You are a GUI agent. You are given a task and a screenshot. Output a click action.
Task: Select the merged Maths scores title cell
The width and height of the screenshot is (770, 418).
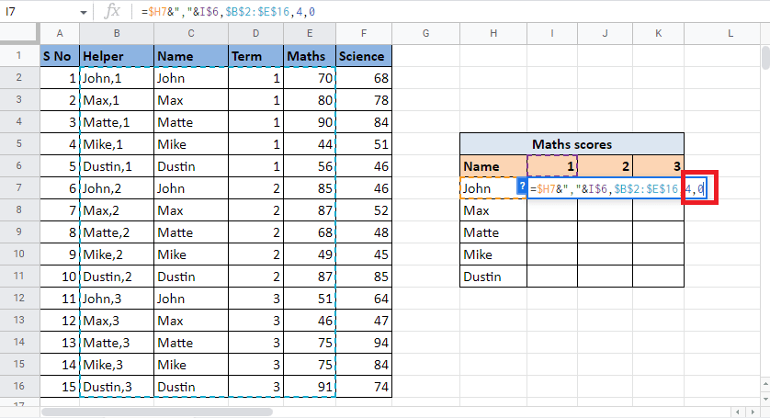[x=572, y=144]
